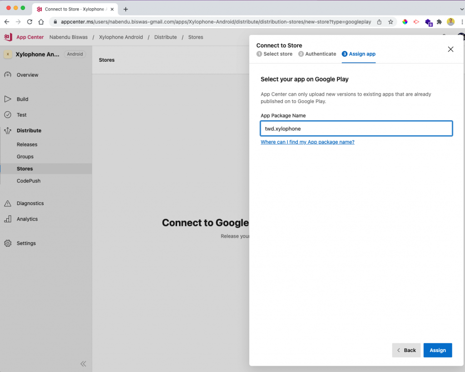465x372 pixels.
Task: Click the App Center logo icon
Action: 8,37
